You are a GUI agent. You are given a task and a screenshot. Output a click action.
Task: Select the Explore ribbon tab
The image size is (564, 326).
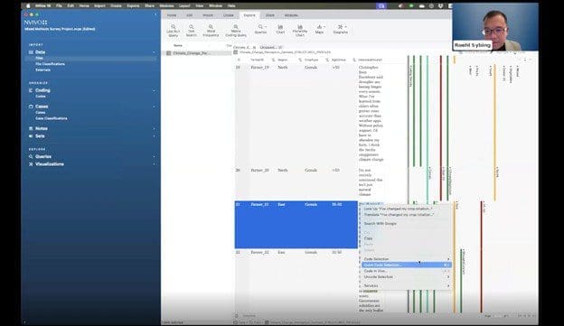tap(249, 15)
